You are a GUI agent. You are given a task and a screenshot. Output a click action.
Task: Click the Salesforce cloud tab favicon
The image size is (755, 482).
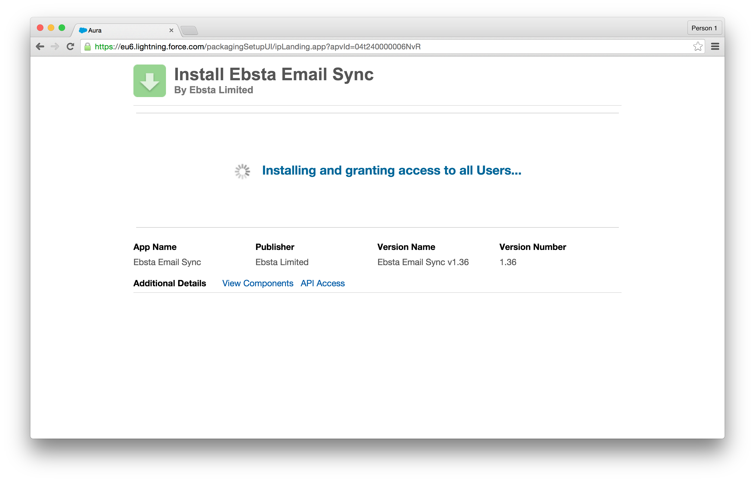83,30
